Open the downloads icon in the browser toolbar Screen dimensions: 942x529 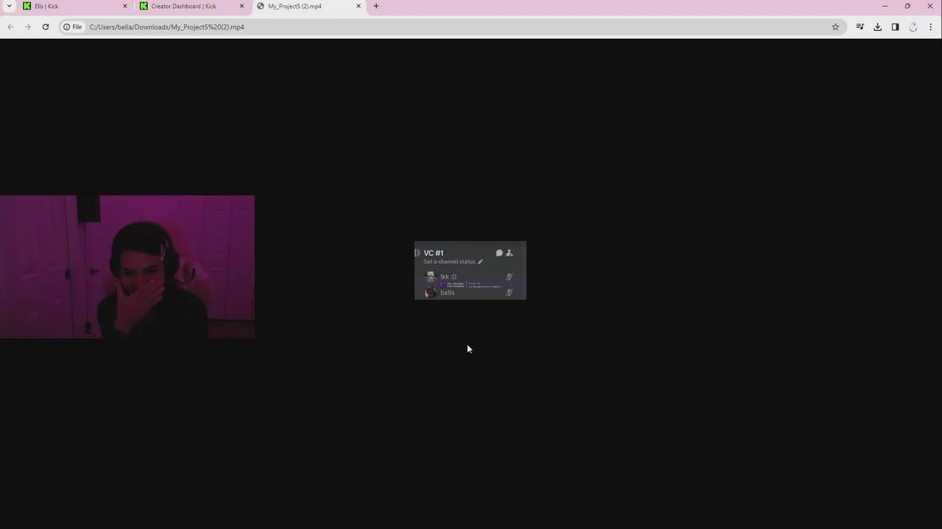[x=877, y=27]
